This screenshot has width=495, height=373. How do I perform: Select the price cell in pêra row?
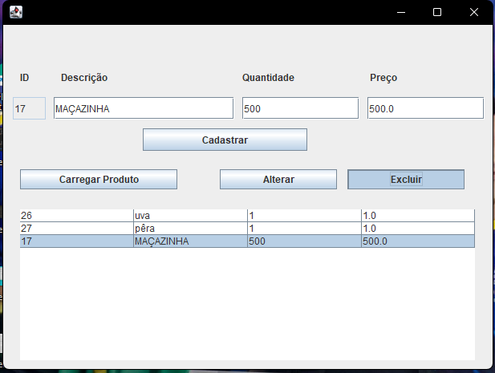tap(418, 229)
